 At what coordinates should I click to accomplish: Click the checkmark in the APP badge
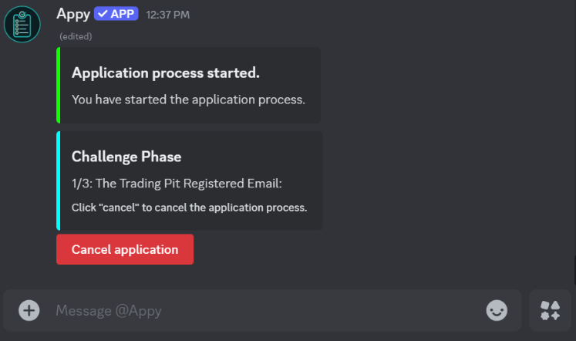[103, 14]
